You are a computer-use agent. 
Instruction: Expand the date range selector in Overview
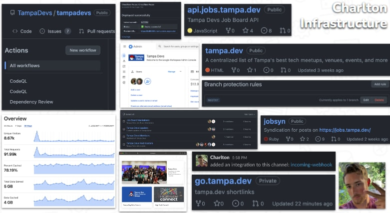100,125
